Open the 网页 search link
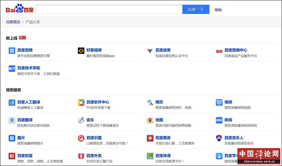Image resolution: width=282 pixels, height=166 pixels. click(x=159, y=102)
